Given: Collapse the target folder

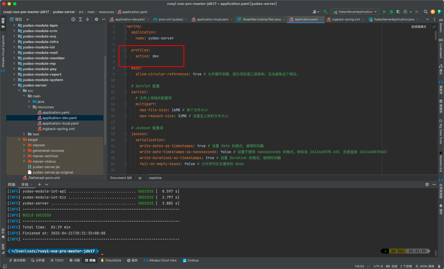Looking at the screenshot, I should tap(19, 140).
